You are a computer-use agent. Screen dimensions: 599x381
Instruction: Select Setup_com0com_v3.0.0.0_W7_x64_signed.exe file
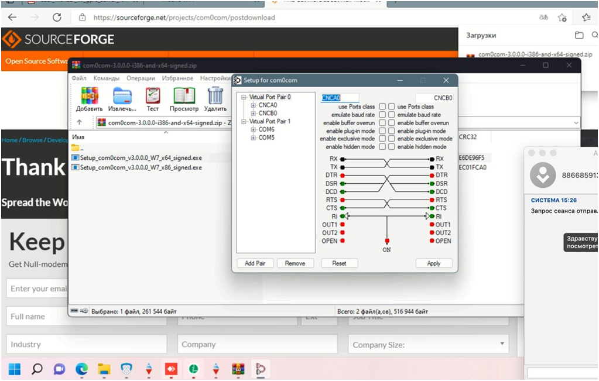coord(141,157)
